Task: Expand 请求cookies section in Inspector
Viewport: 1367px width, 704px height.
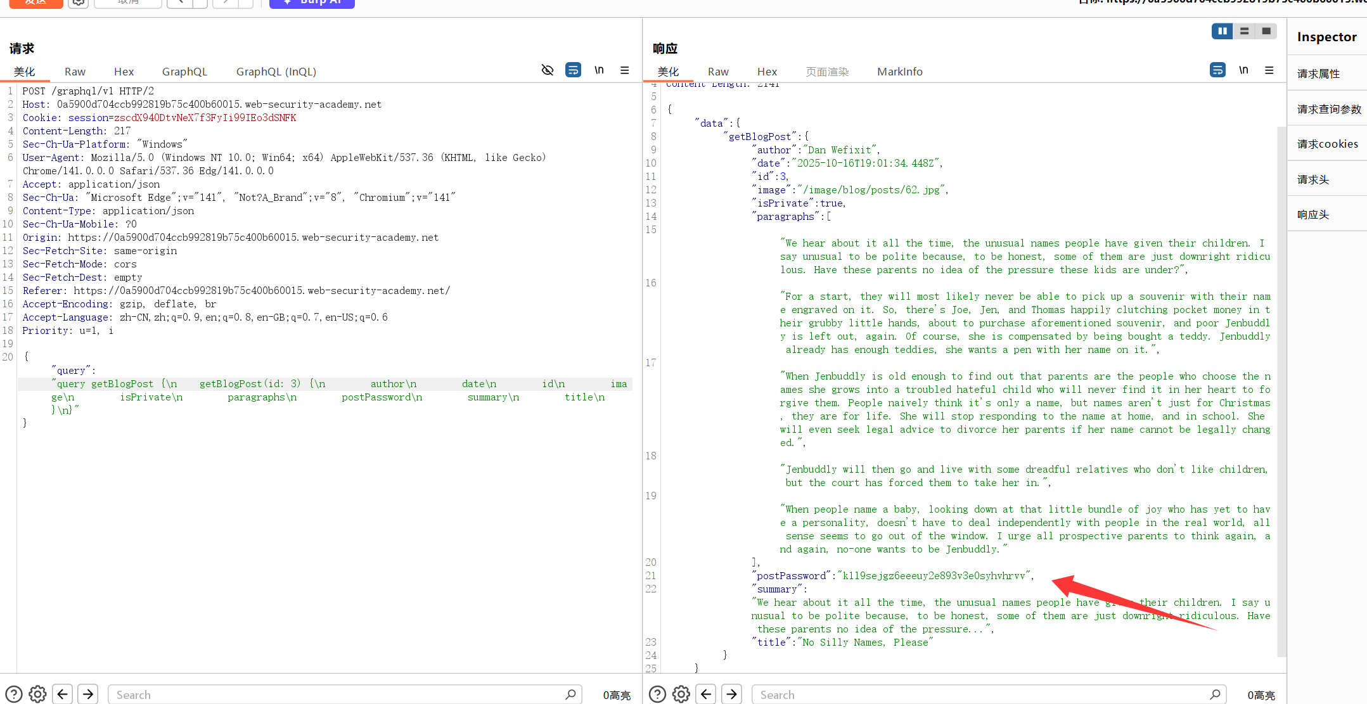Action: pyautogui.click(x=1327, y=144)
